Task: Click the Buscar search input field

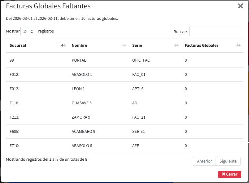Action: pyautogui.click(x=216, y=32)
